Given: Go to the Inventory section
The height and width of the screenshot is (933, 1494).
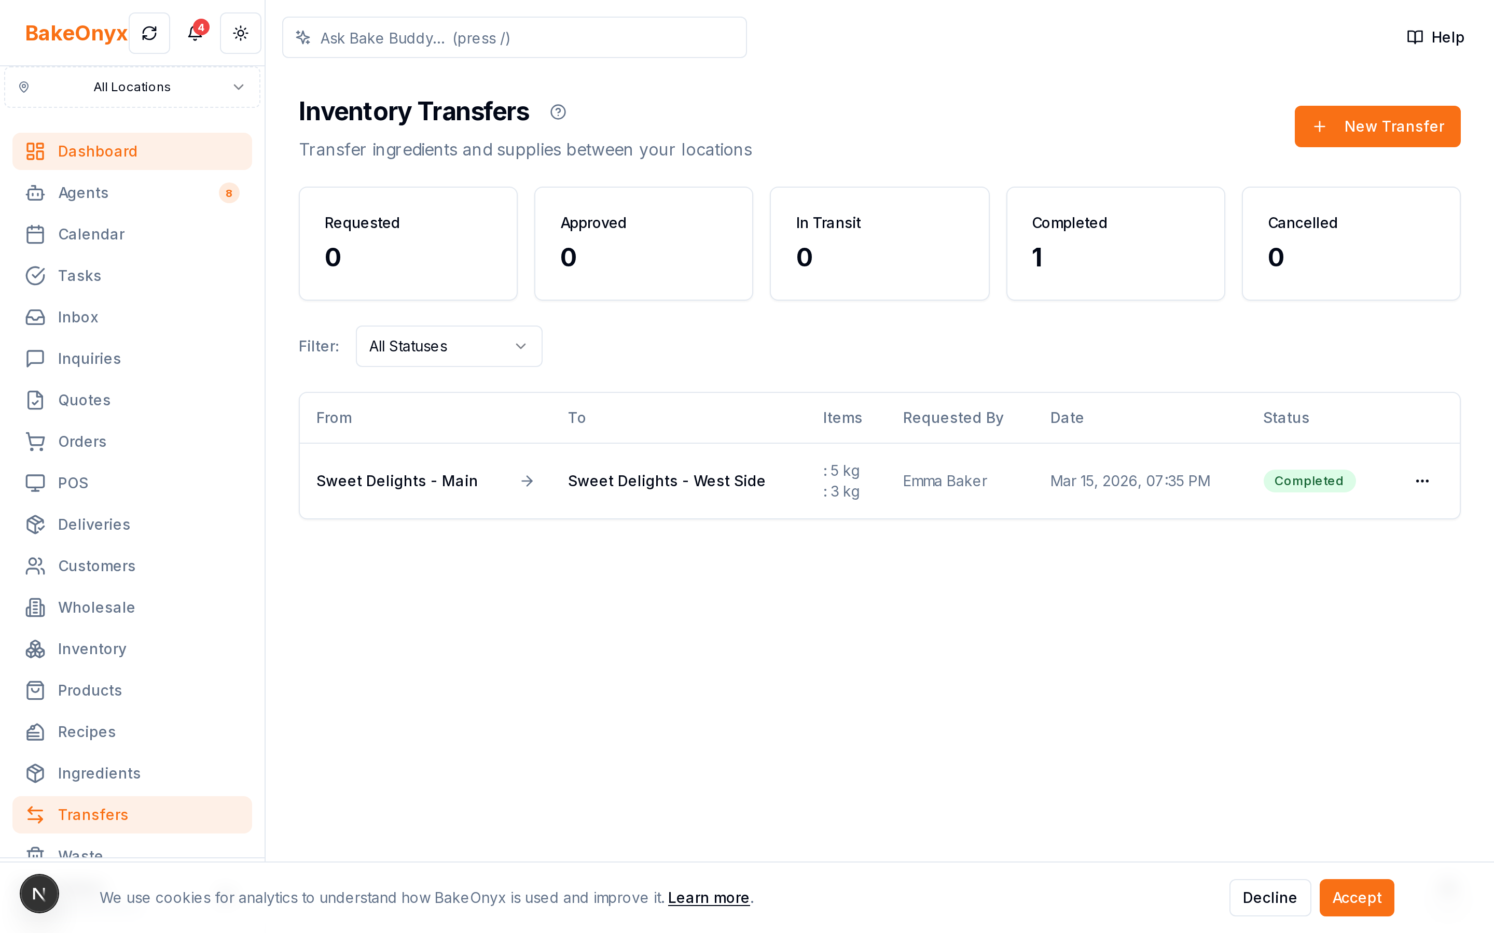Looking at the screenshot, I should (132, 648).
